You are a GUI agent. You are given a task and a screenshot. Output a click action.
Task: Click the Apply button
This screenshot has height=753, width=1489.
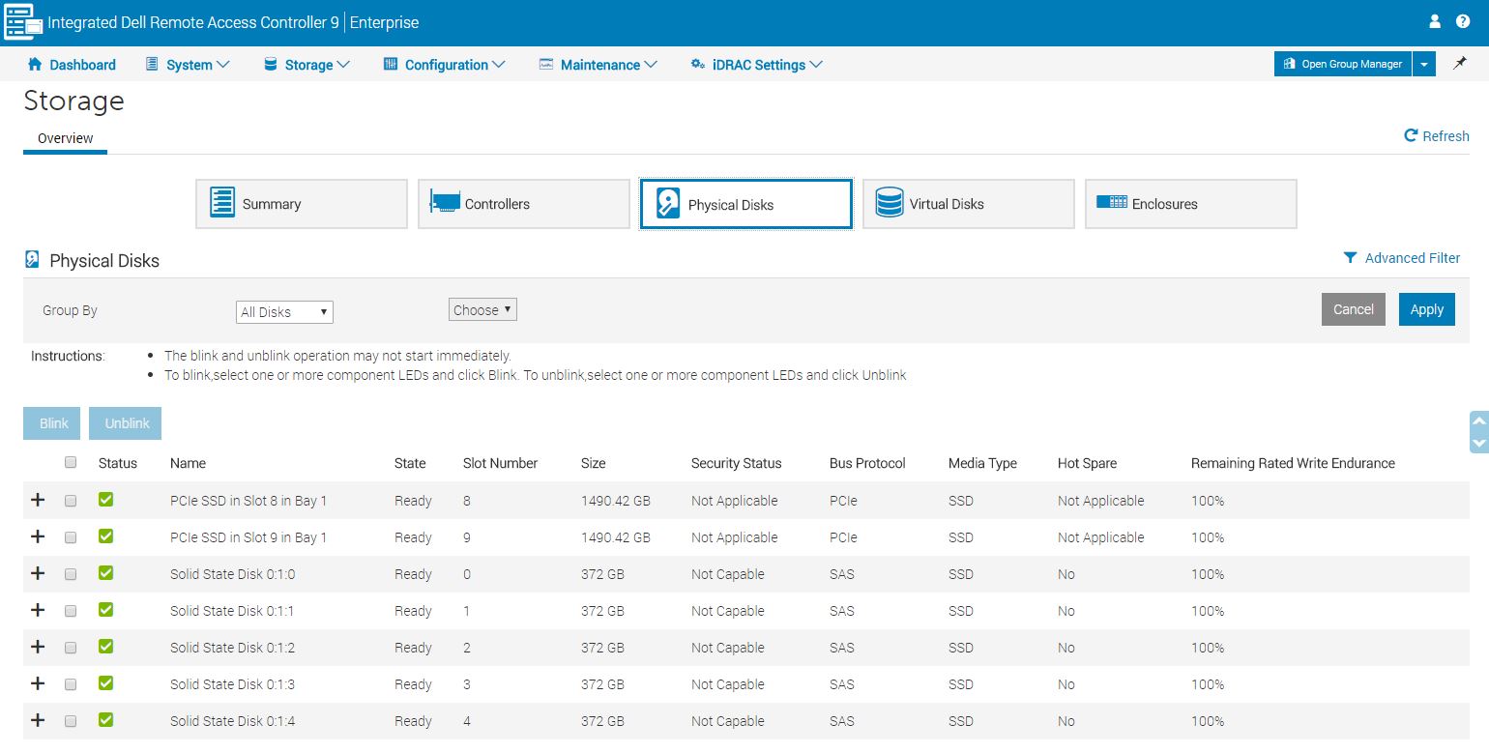[x=1426, y=309]
